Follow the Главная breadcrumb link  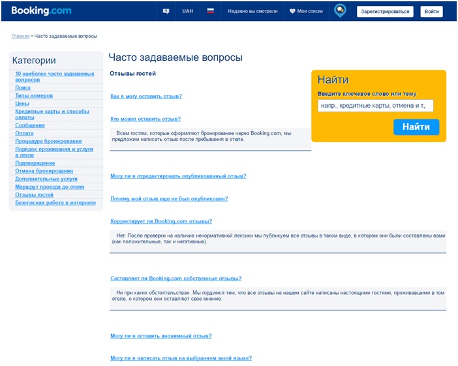click(20, 37)
